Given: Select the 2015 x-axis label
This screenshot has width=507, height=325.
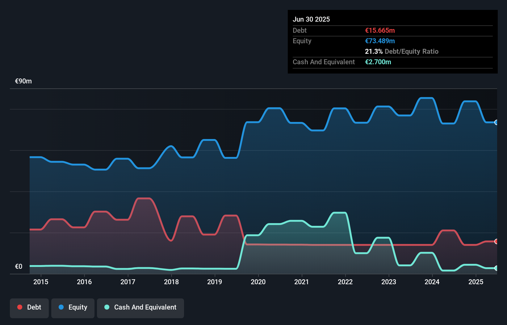Looking at the screenshot, I should (41, 282).
